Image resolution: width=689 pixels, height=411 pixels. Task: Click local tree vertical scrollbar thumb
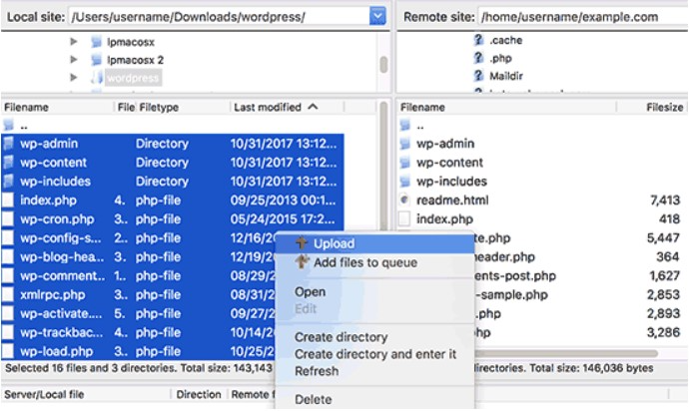pos(383,65)
